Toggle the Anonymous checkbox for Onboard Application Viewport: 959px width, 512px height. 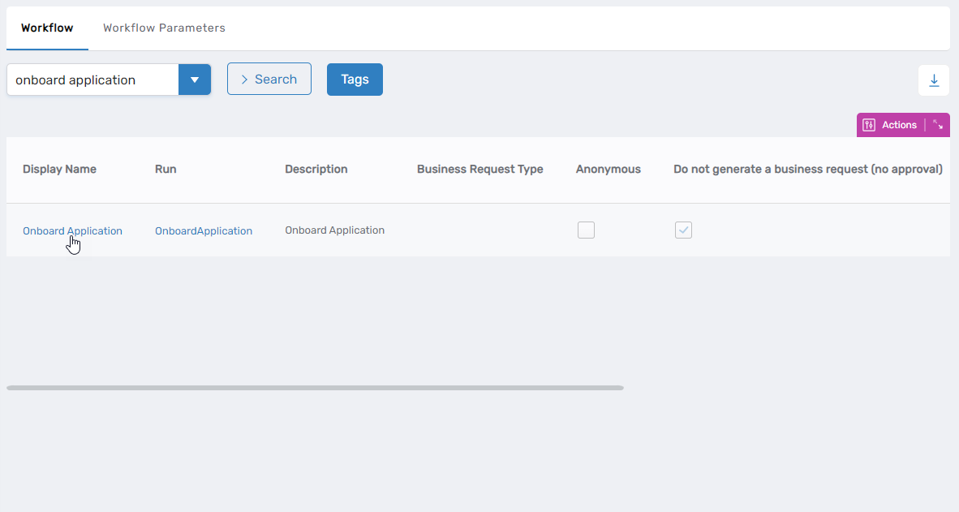click(586, 230)
